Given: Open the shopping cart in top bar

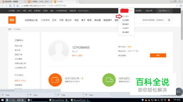Looking at the screenshot, I should 164,11.
